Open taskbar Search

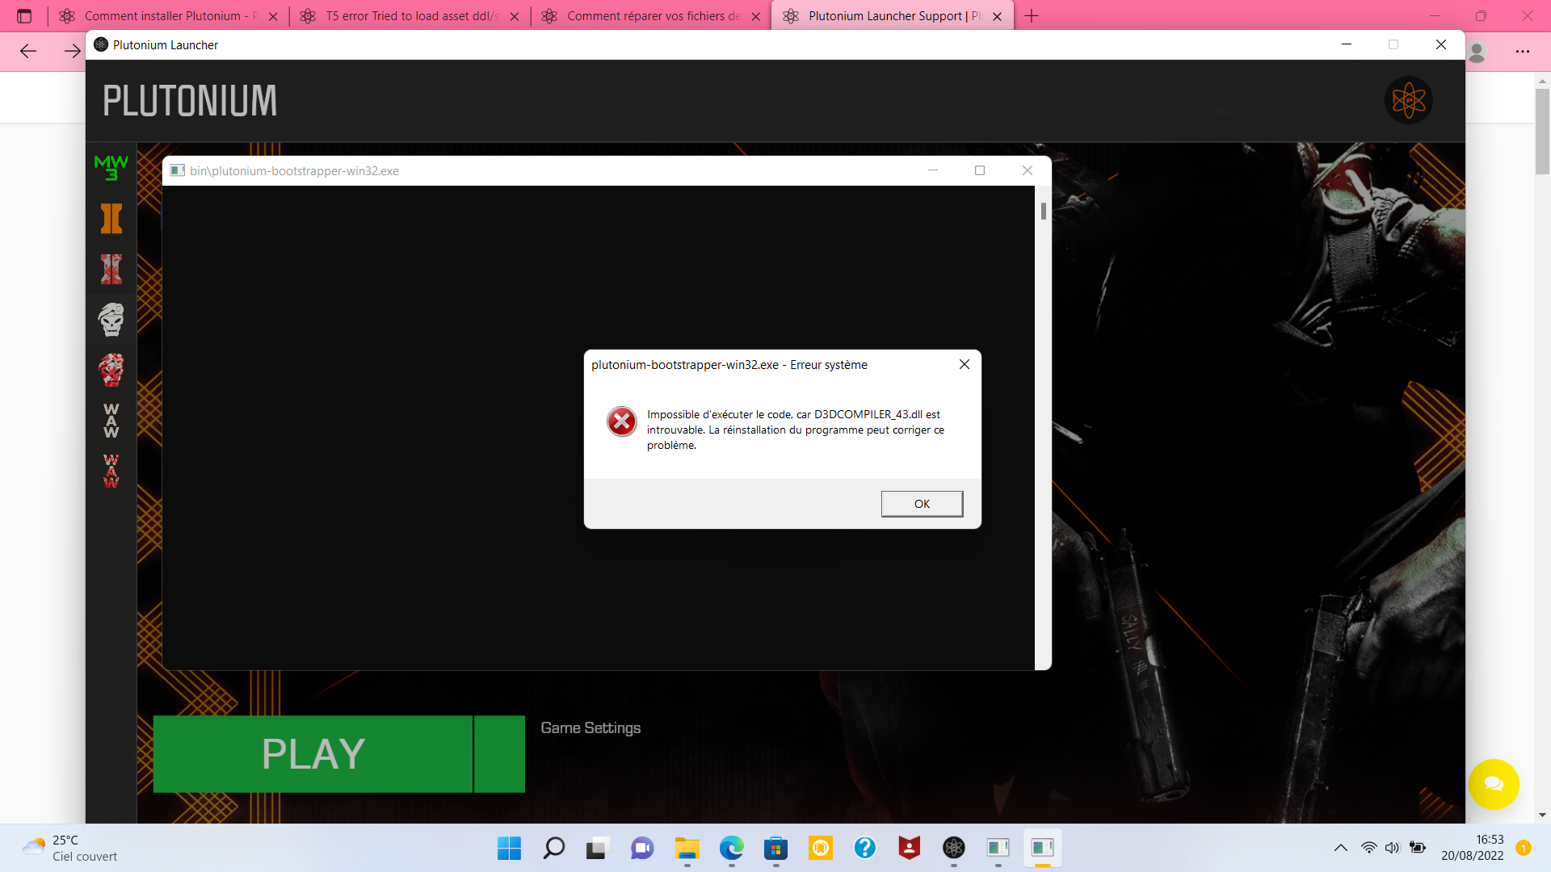point(554,848)
